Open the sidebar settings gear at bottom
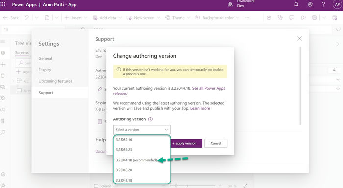The image size is (343, 188). (3, 174)
